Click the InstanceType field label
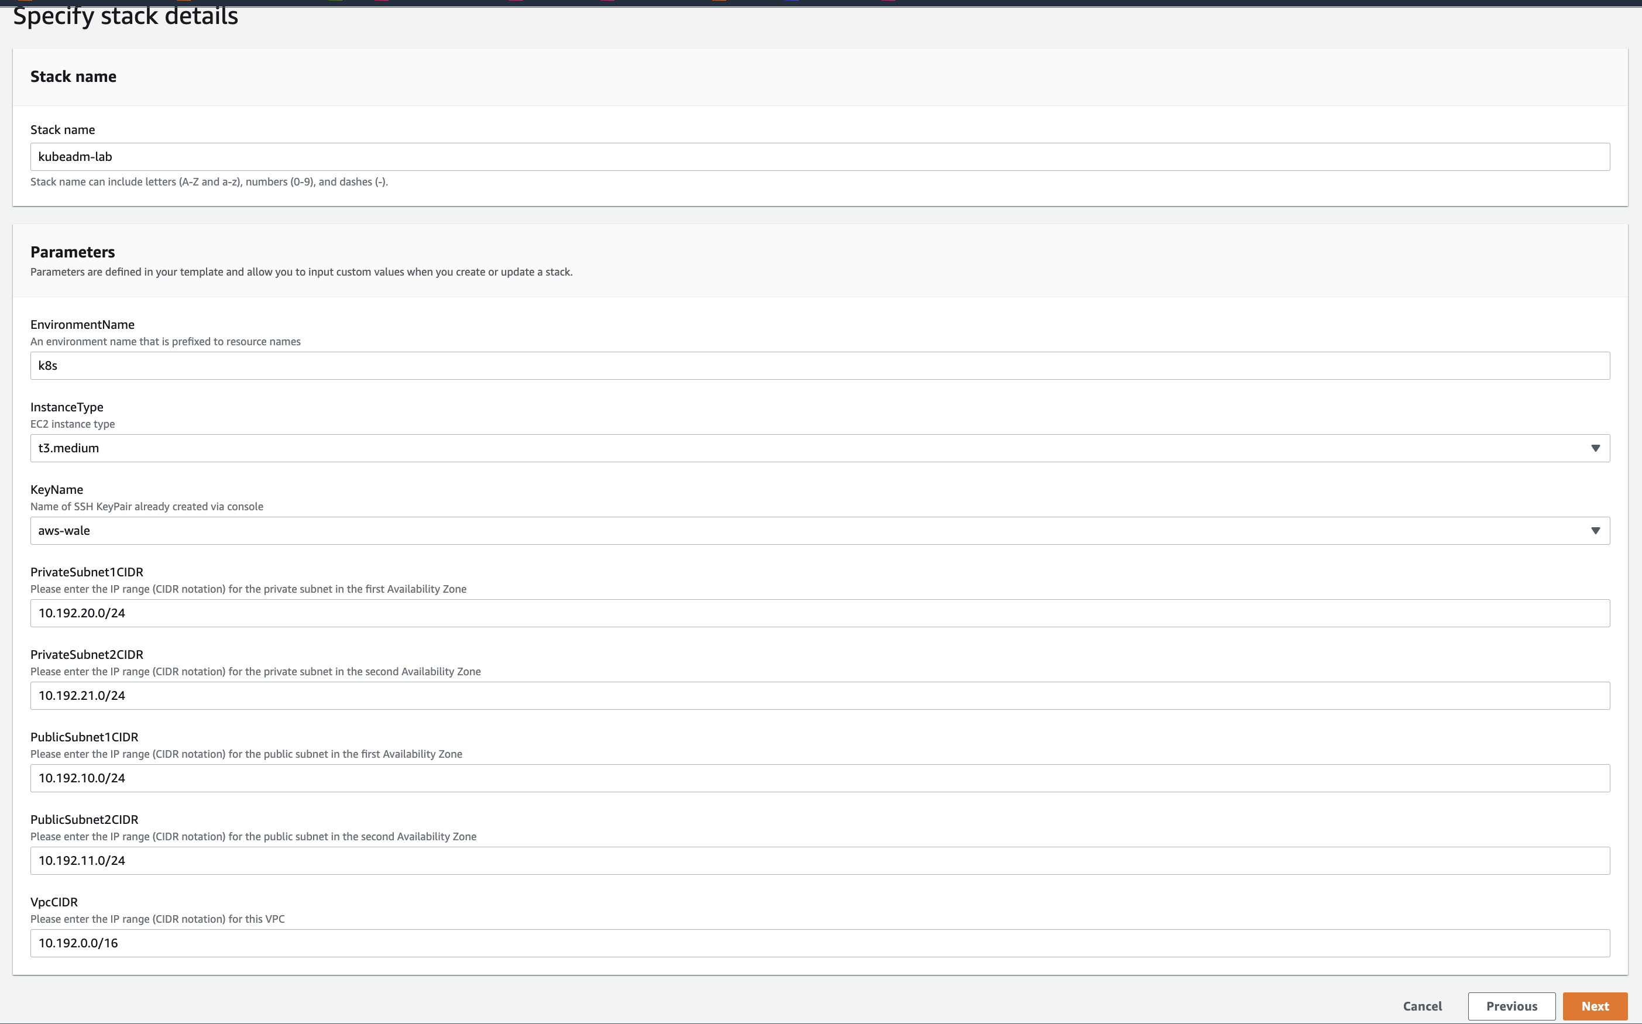This screenshot has width=1642, height=1024. [67, 407]
